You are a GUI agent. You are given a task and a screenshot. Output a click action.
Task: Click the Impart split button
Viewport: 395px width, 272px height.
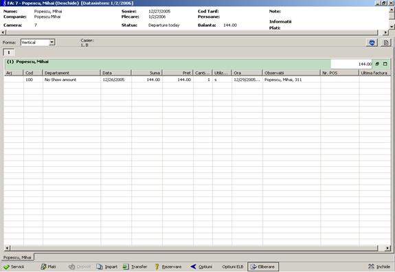pyautogui.click(x=106, y=267)
